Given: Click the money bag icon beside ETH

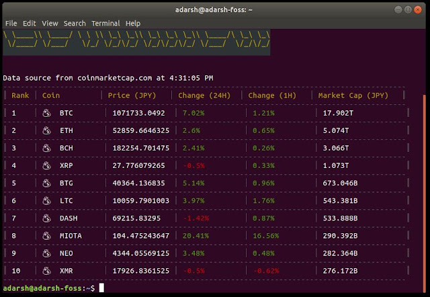Looking at the screenshot, I should pos(46,130).
